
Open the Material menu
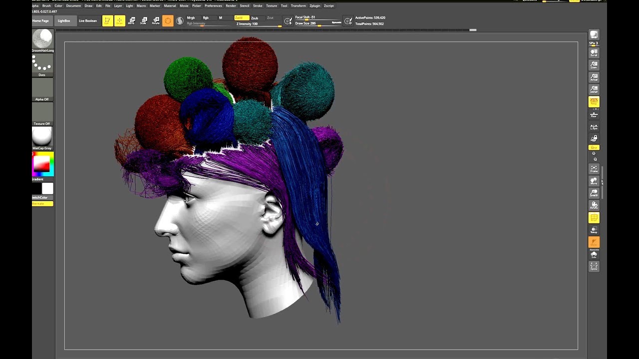[170, 6]
